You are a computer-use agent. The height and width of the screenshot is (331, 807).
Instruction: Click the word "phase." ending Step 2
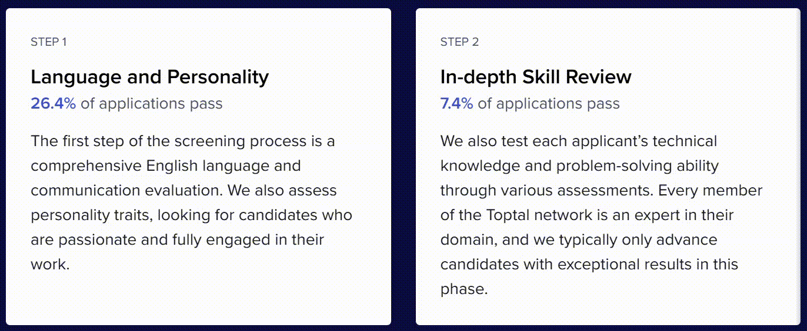click(x=464, y=289)
